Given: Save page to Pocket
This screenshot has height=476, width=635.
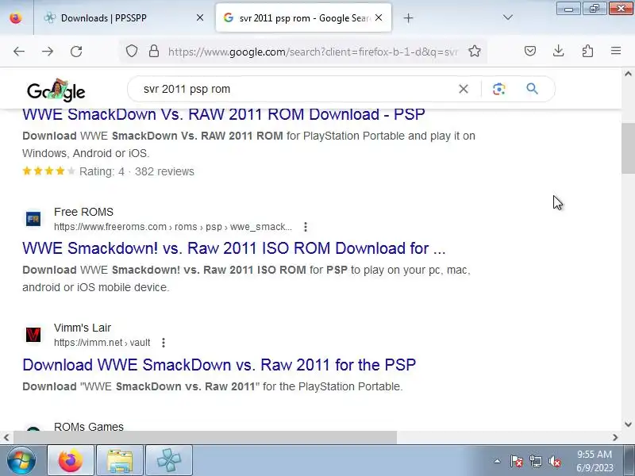Looking at the screenshot, I should [530, 51].
